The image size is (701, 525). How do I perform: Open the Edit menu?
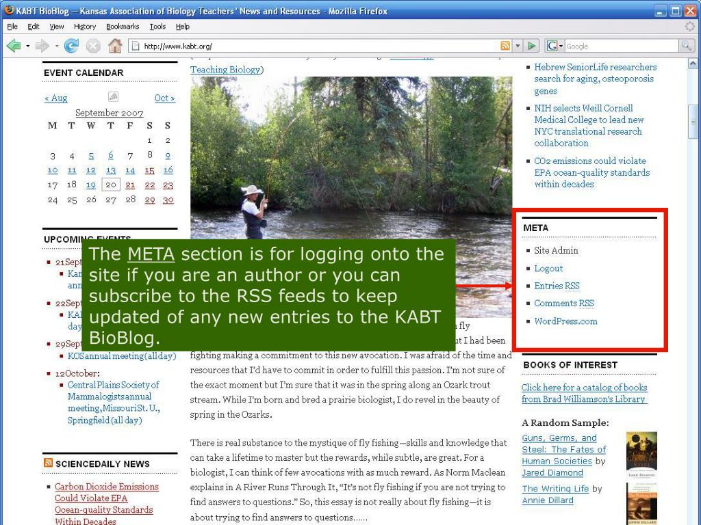[34, 27]
